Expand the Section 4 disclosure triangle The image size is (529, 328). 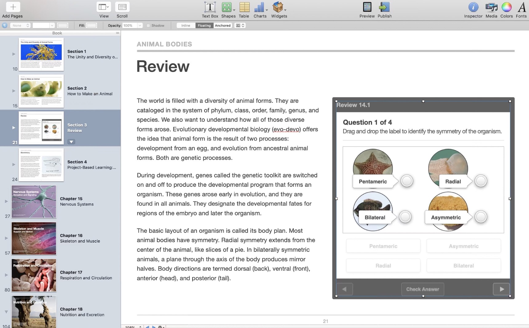14,164
